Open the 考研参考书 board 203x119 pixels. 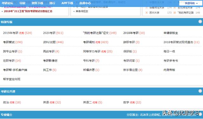171,61
